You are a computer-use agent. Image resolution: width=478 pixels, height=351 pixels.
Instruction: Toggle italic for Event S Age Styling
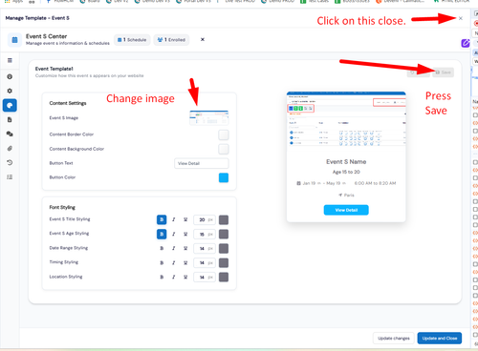click(x=174, y=235)
